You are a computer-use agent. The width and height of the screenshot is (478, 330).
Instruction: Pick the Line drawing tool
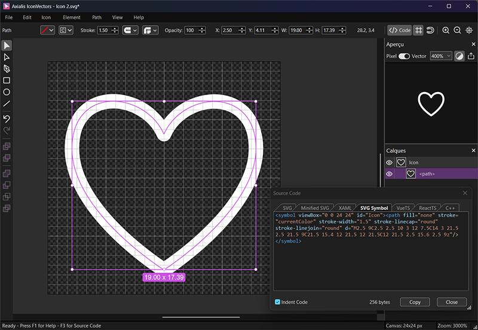click(7, 103)
